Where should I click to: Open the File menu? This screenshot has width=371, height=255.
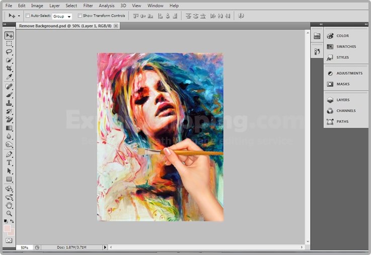[x=9, y=6]
